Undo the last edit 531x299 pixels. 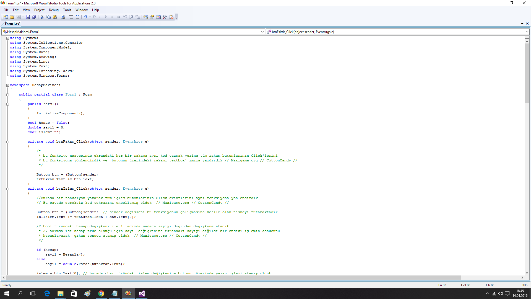[x=85, y=17]
